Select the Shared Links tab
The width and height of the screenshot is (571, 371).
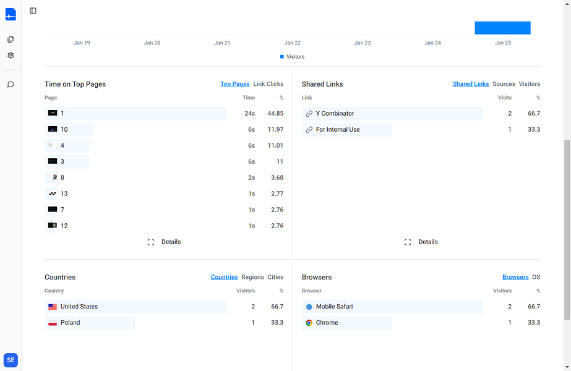point(471,84)
